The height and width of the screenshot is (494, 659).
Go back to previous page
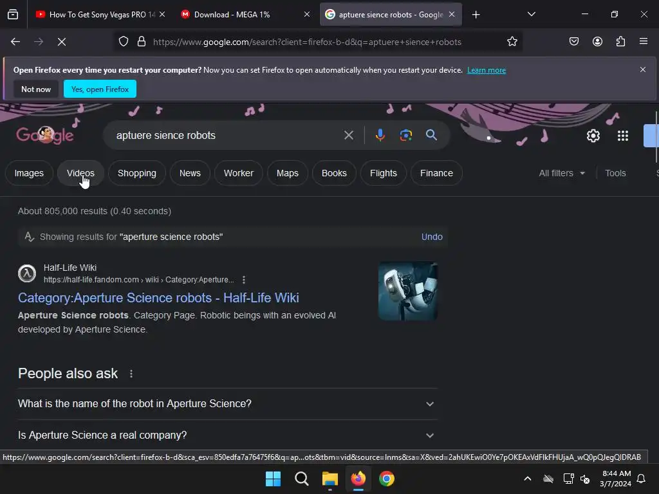[x=15, y=42]
